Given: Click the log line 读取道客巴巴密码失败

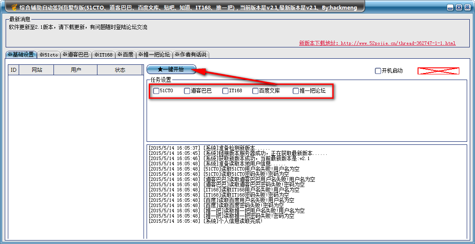Looking at the screenshot, I should pyautogui.click(x=227, y=184).
